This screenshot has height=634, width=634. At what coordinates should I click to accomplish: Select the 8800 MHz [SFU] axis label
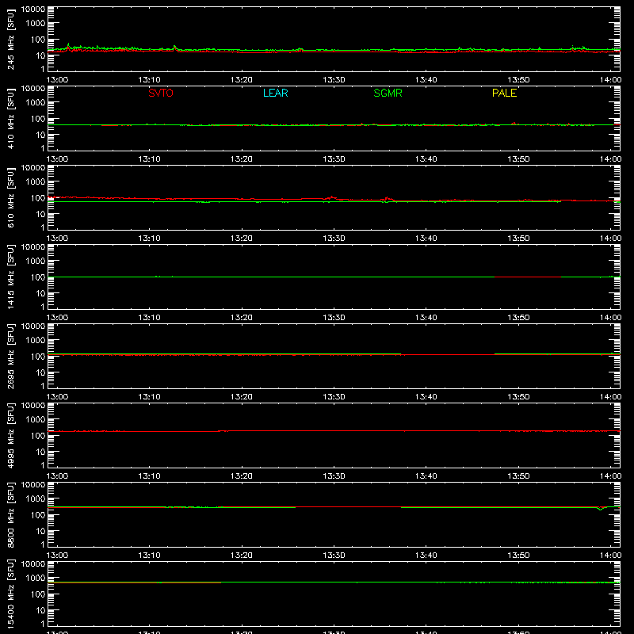11,514
